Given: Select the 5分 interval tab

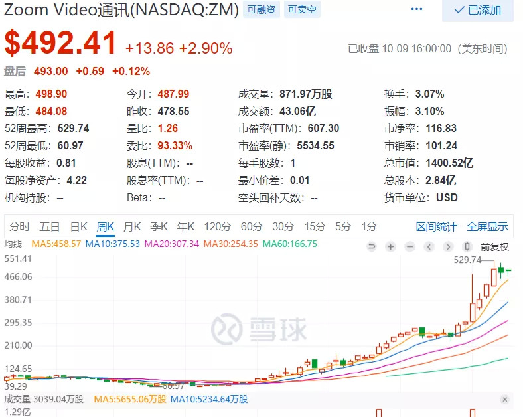Looking at the screenshot, I should (343, 227).
